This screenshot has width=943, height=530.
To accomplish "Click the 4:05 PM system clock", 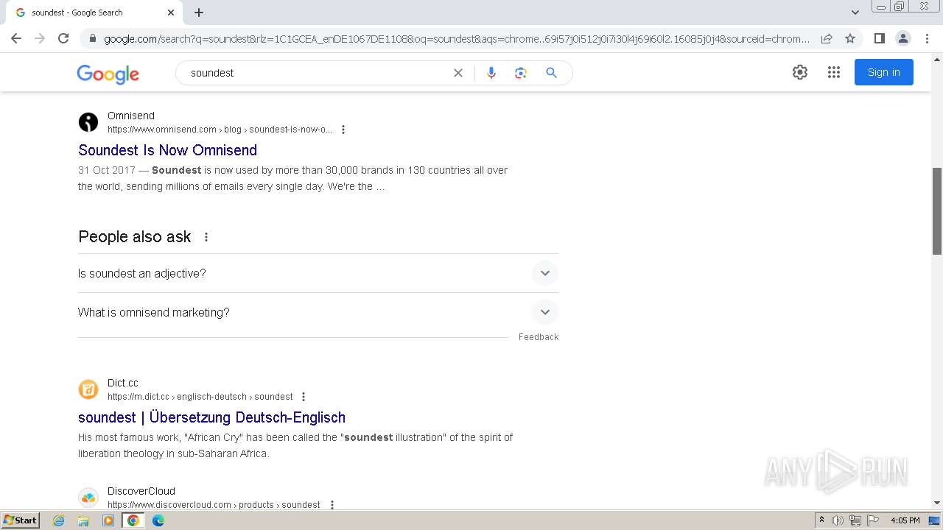I will tap(905, 520).
